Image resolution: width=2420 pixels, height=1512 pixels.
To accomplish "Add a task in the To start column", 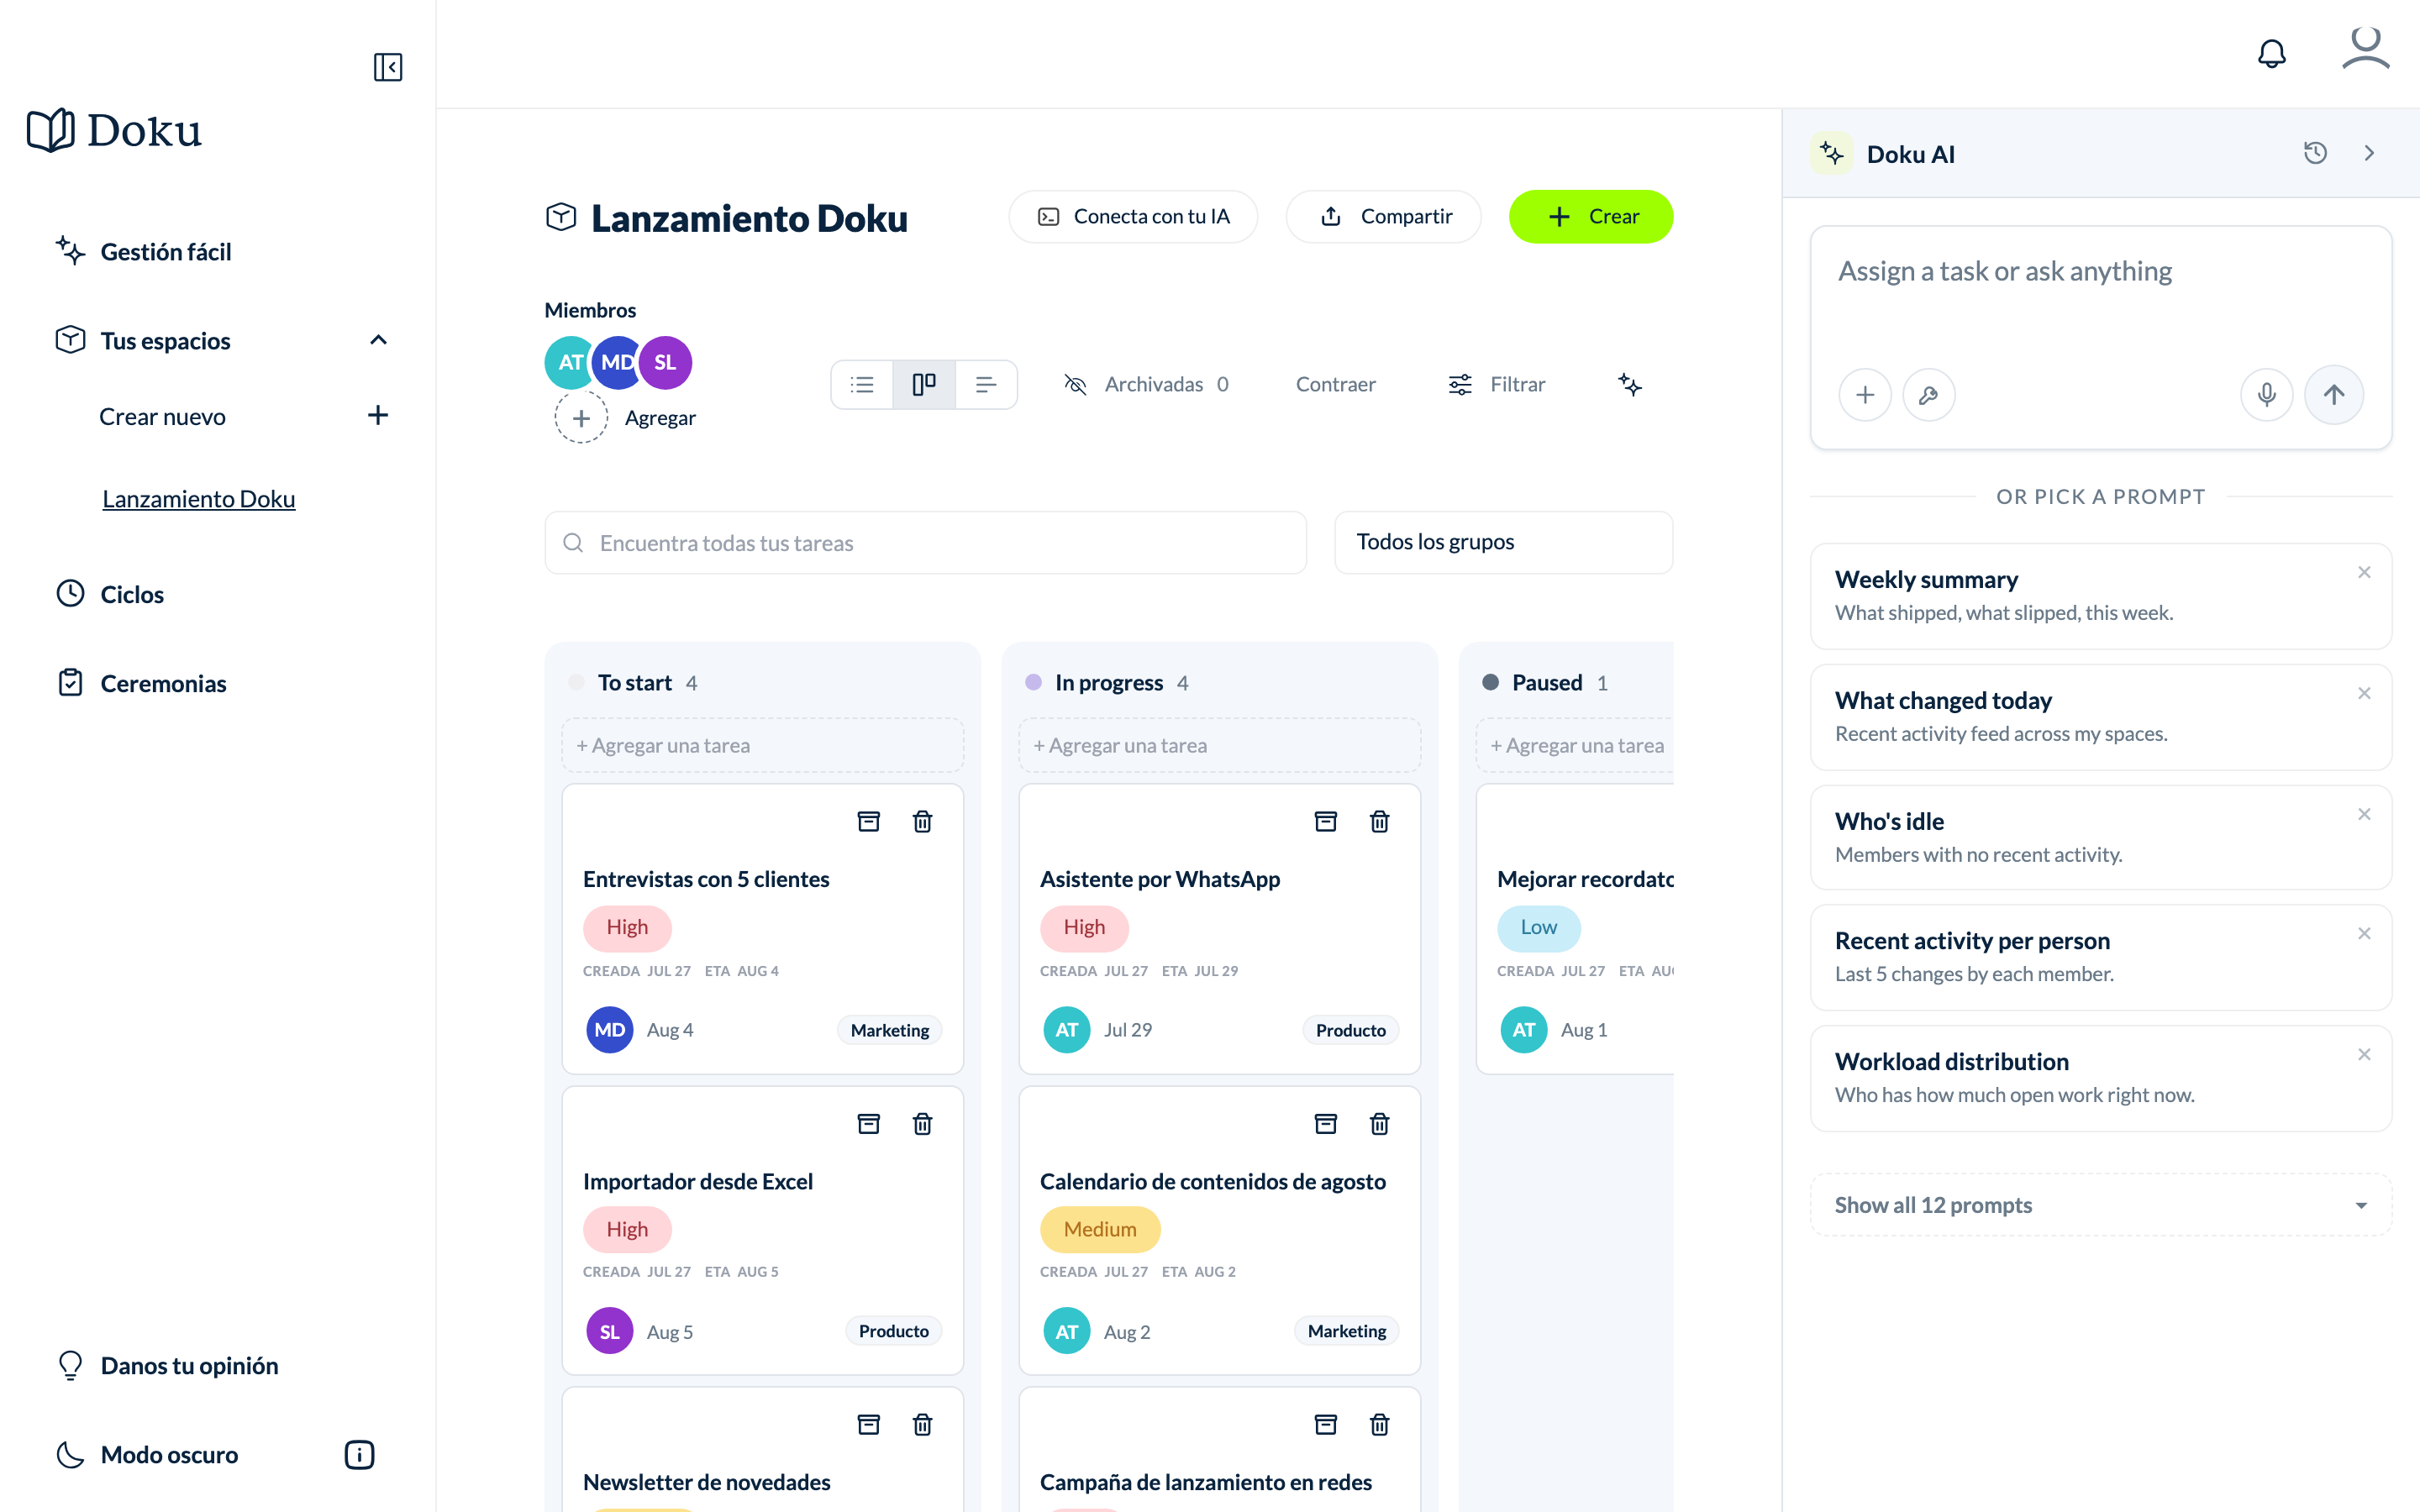I will pyautogui.click(x=763, y=745).
